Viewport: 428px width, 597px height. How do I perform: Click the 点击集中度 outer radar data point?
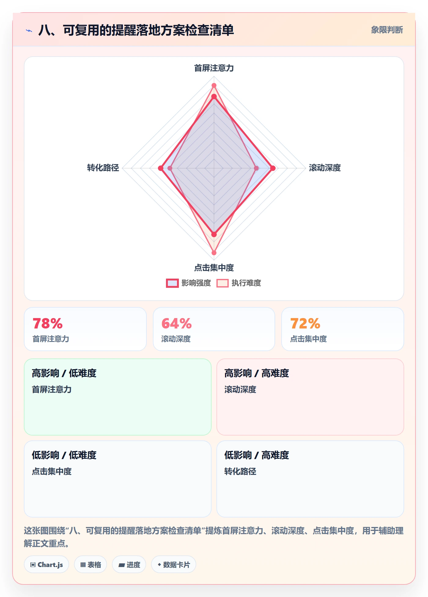click(214, 253)
